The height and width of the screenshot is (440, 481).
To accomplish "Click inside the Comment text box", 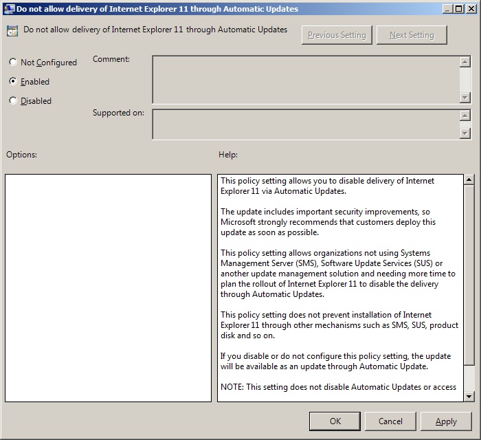I will (306, 80).
